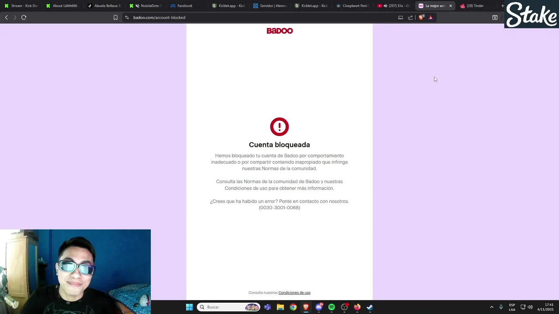The image size is (559, 314).
Task: Switch to About Lilith666 tab
Action: point(62,6)
